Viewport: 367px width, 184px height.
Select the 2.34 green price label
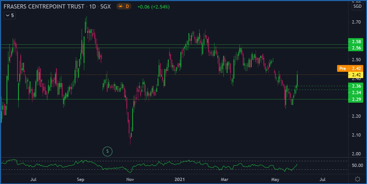(x=356, y=93)
